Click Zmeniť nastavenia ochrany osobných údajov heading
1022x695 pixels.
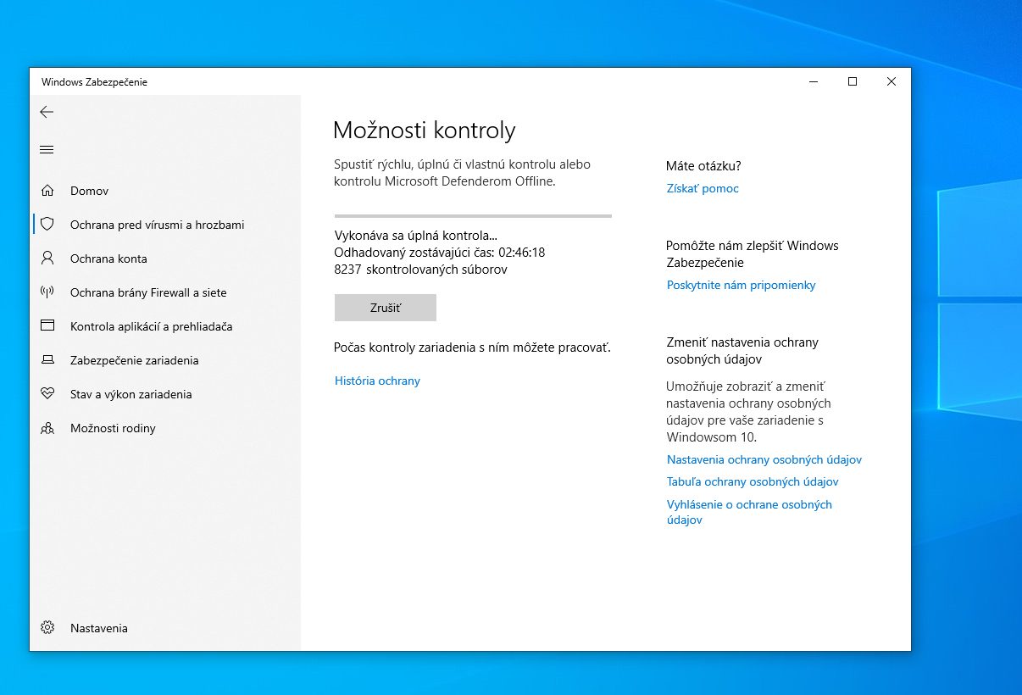[x=742, y=351]
